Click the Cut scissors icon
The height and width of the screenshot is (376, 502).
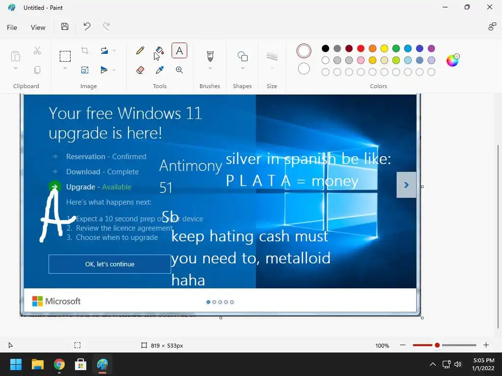pyautogui.click(x=37, y=50)
